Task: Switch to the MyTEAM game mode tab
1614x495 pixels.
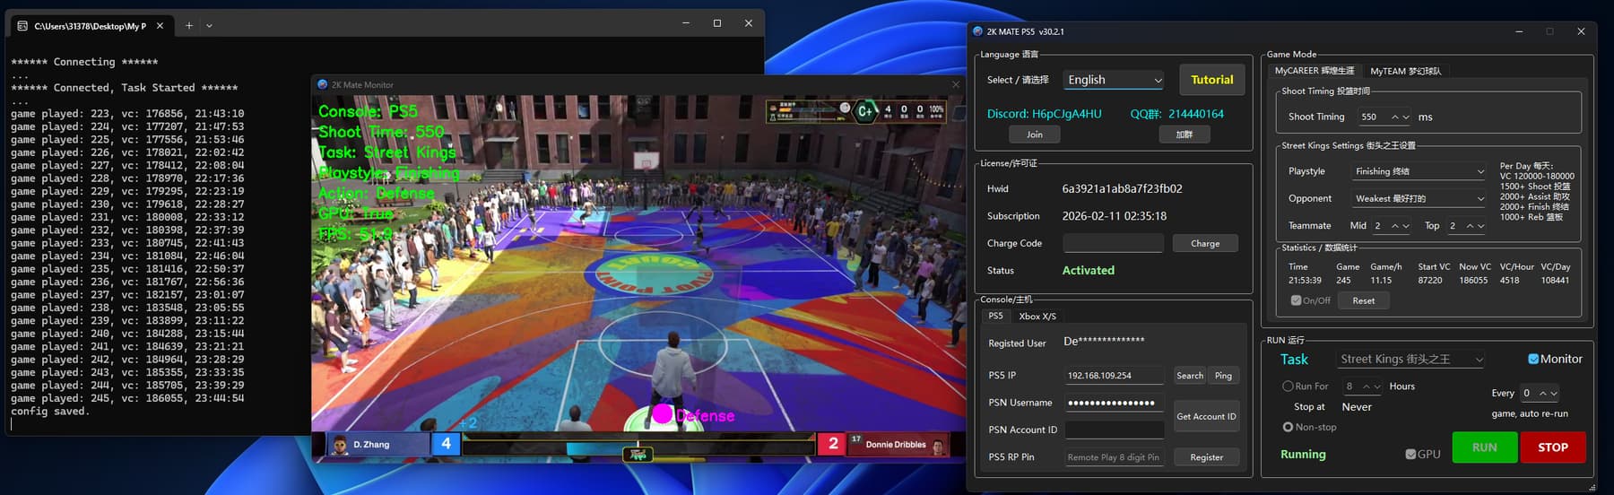Action: tap(1405, 71)
